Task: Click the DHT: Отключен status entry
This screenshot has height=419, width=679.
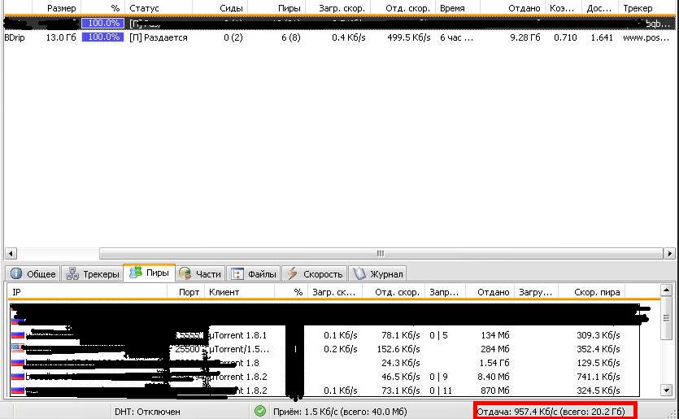Action: coord(147,411)
